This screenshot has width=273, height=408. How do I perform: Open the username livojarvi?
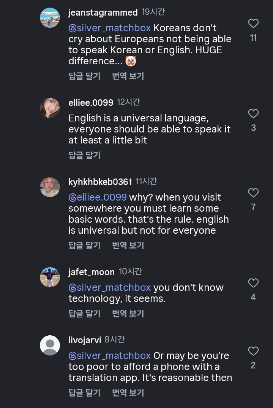[x=85, y=340]
